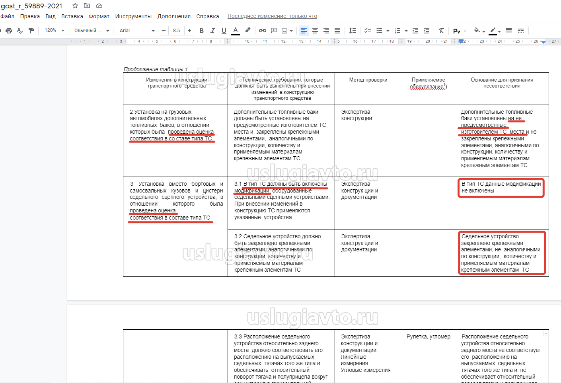Activate the paint format tool
561x383 pixels.
[31, 31]
